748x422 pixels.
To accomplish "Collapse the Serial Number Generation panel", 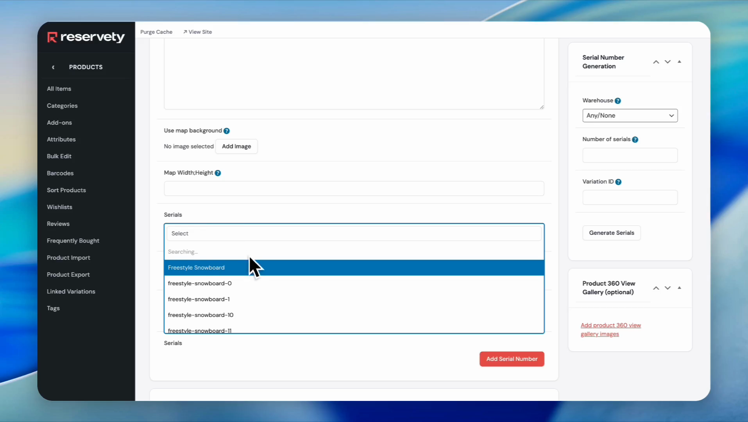I will pos(679,62).
